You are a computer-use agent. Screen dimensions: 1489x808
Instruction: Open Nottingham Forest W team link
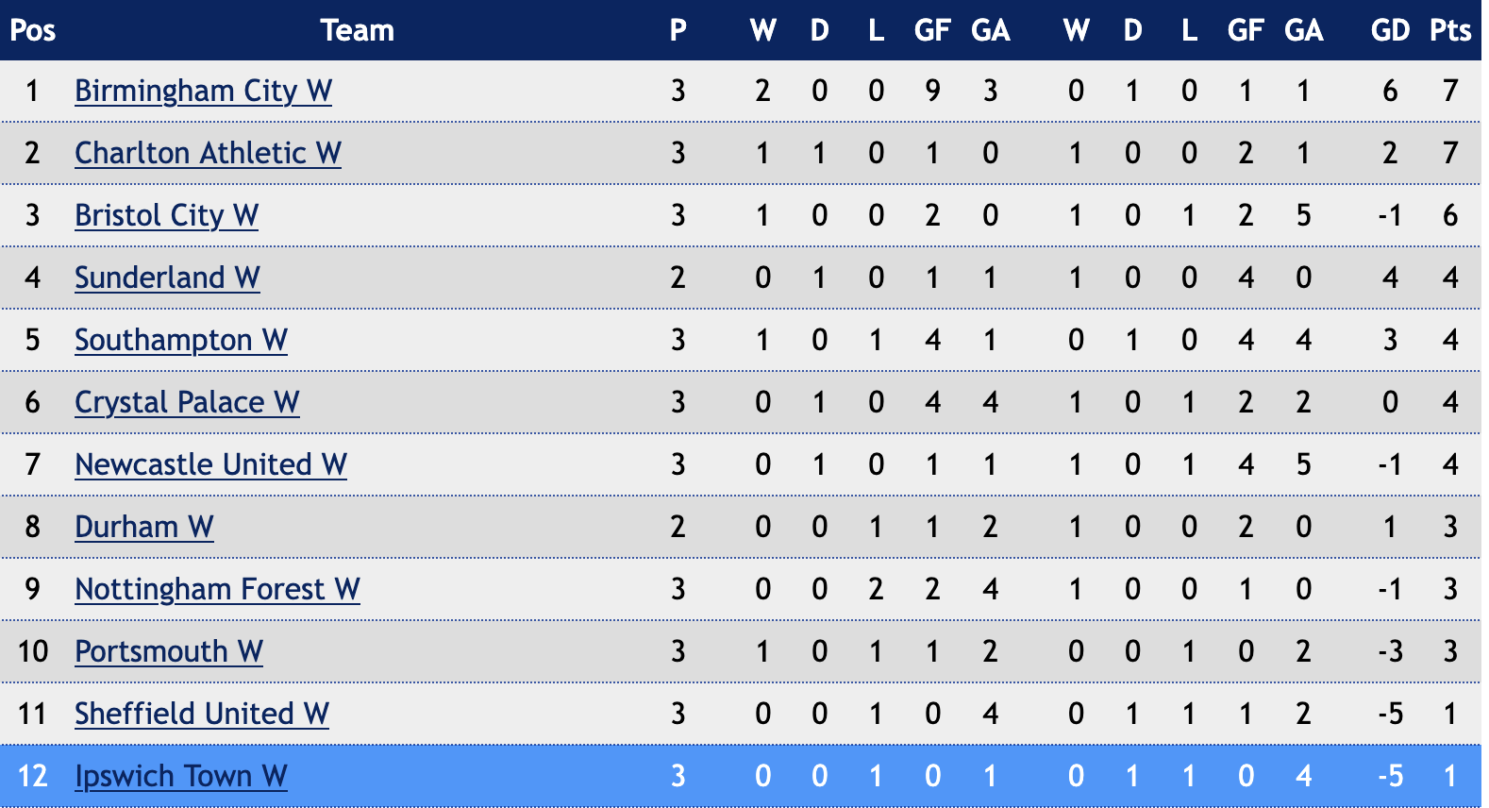(x=217, y=589)
